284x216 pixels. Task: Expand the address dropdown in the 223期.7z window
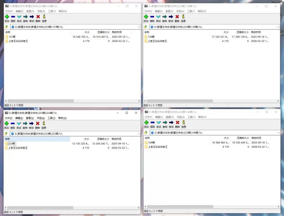pos(139,133)
